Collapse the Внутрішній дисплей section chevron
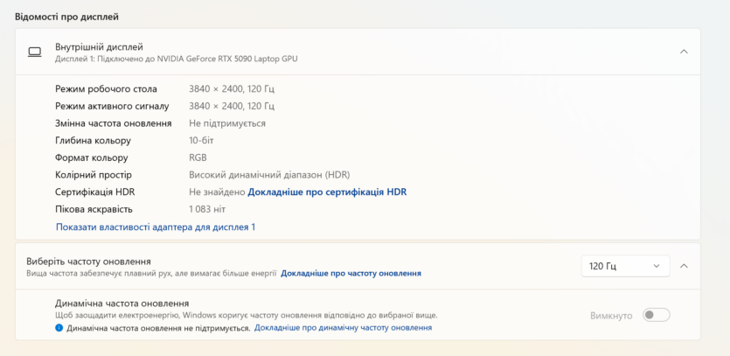This screenshot has width=730, height=356. point(684,52)
